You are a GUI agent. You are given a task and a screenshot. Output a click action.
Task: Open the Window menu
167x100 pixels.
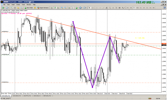point(29,5)
